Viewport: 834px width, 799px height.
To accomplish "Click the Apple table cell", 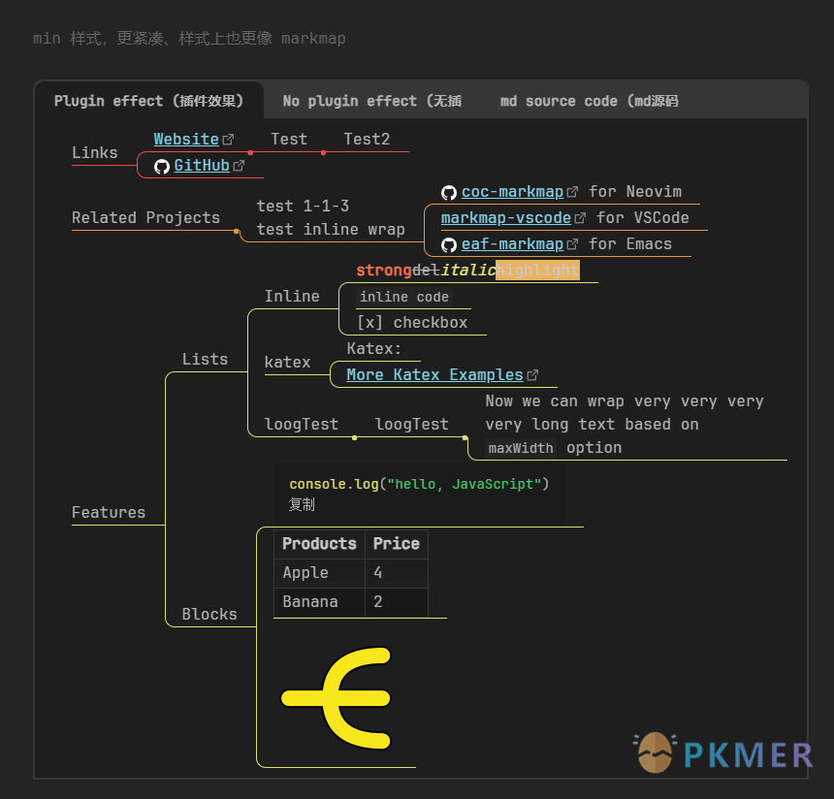I will (x=320, y=573).
